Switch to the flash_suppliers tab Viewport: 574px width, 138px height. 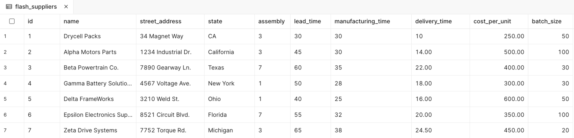point(36,7)
